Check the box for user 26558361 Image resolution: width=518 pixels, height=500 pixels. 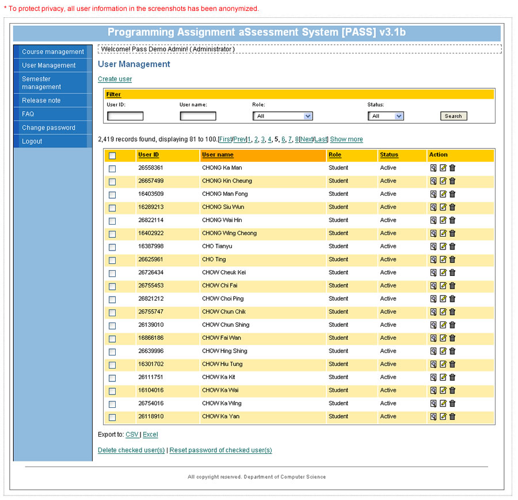112,169
